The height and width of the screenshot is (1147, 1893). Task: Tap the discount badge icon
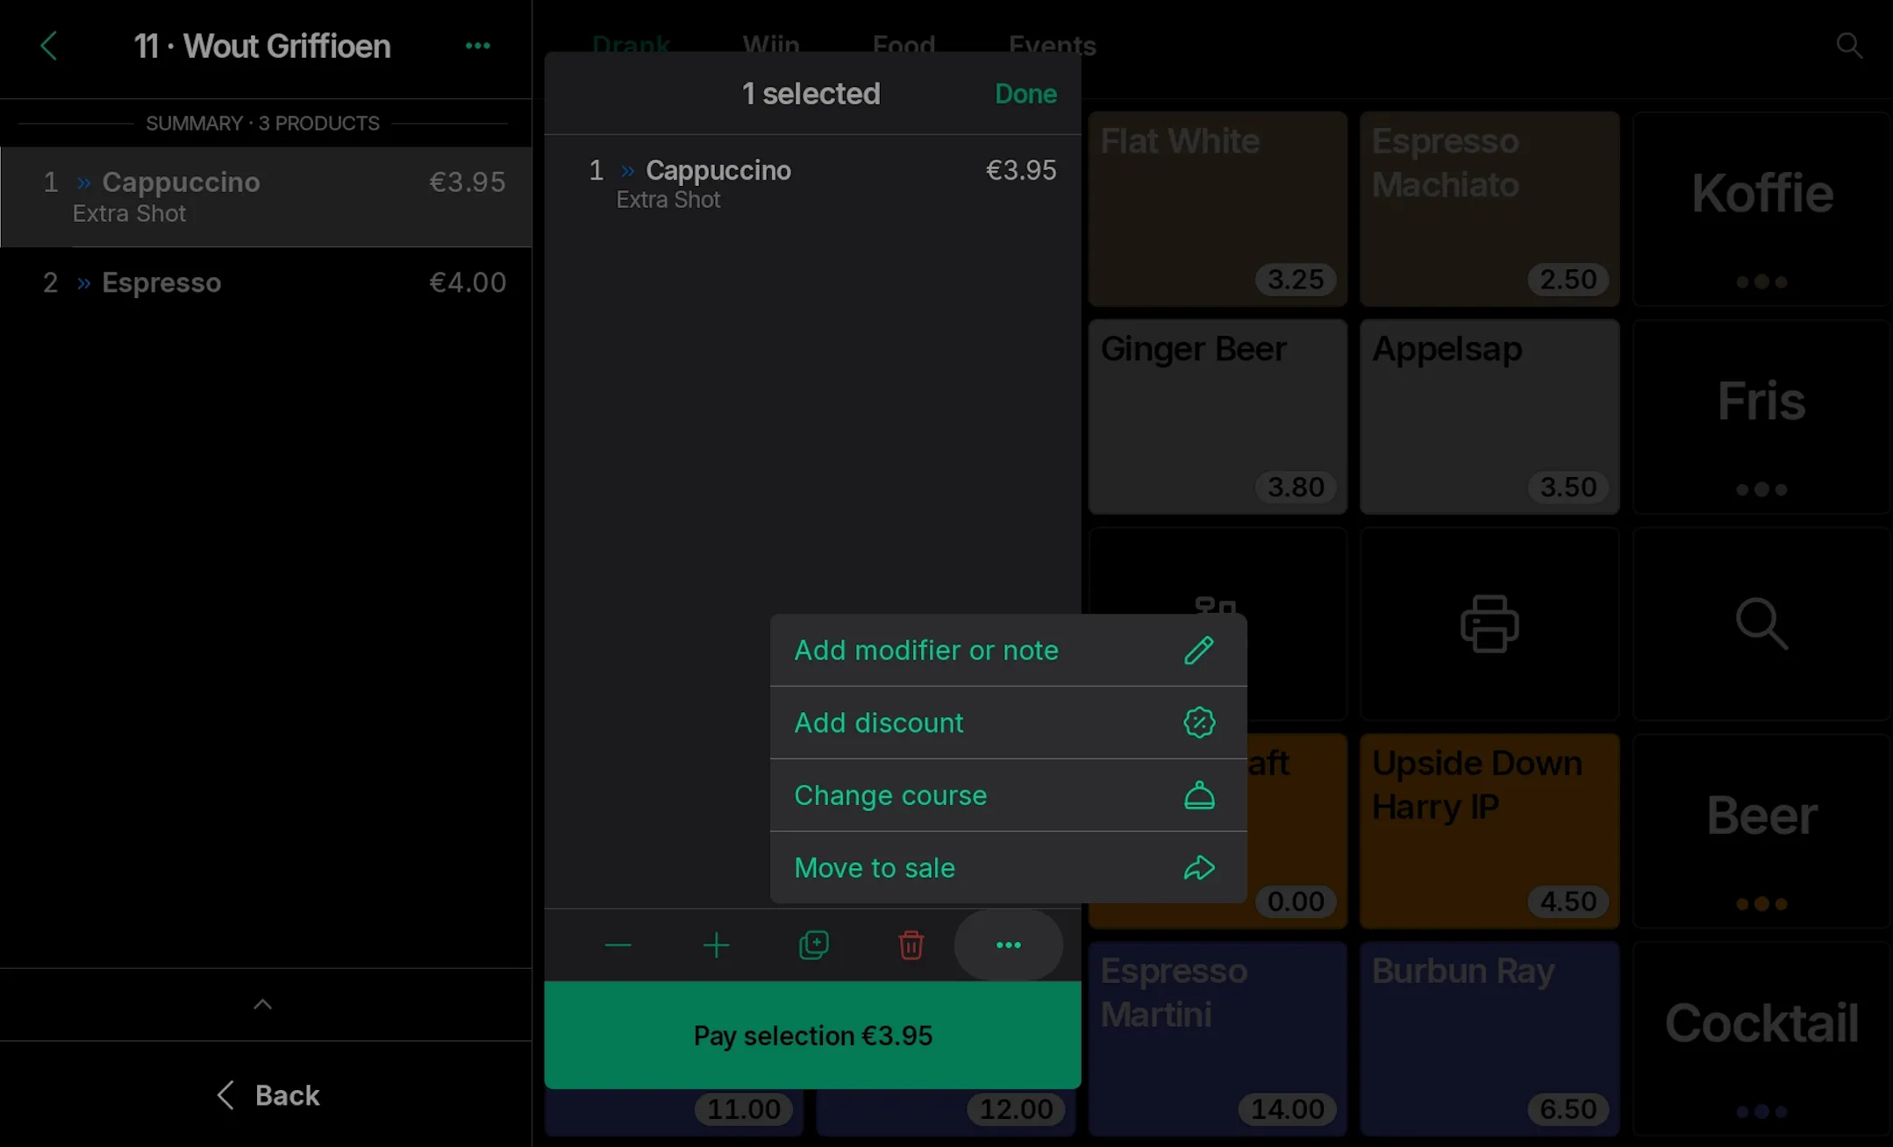coord(1199,723)
